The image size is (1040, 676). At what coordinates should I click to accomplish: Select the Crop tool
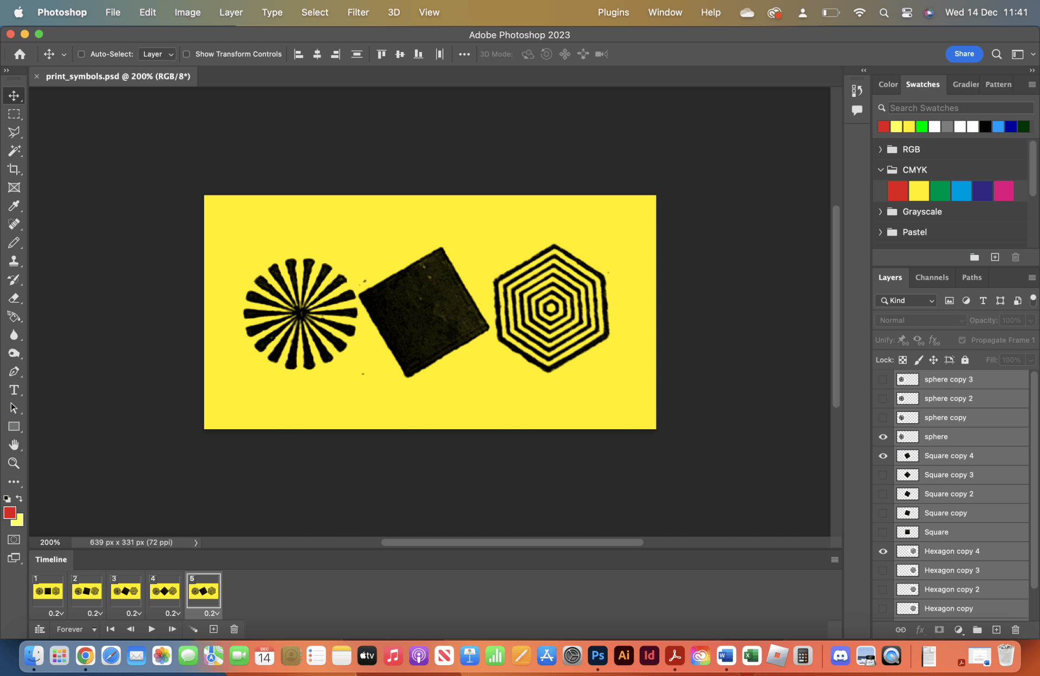pyautogui.click(x=14, y=169)
